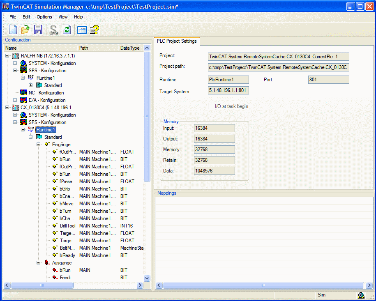The image size is (376, 301).
Task: Click the DataType column header
Action: coord(131,48)
